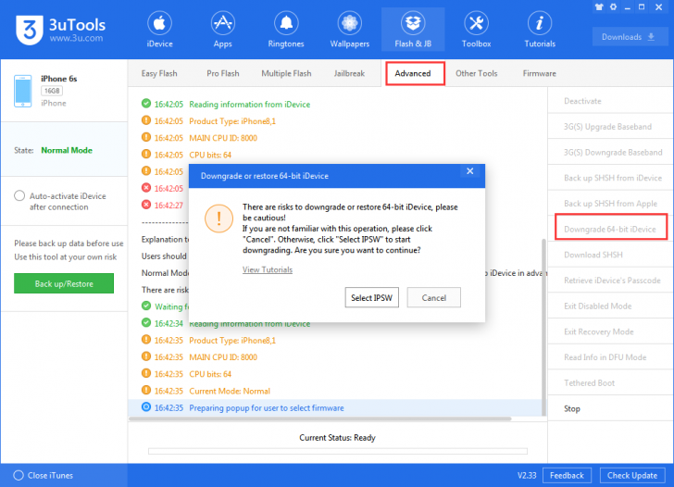This screenshot has height=487, width=674.
Task: Click the 3uTools logo
Action: click(60, 30)
